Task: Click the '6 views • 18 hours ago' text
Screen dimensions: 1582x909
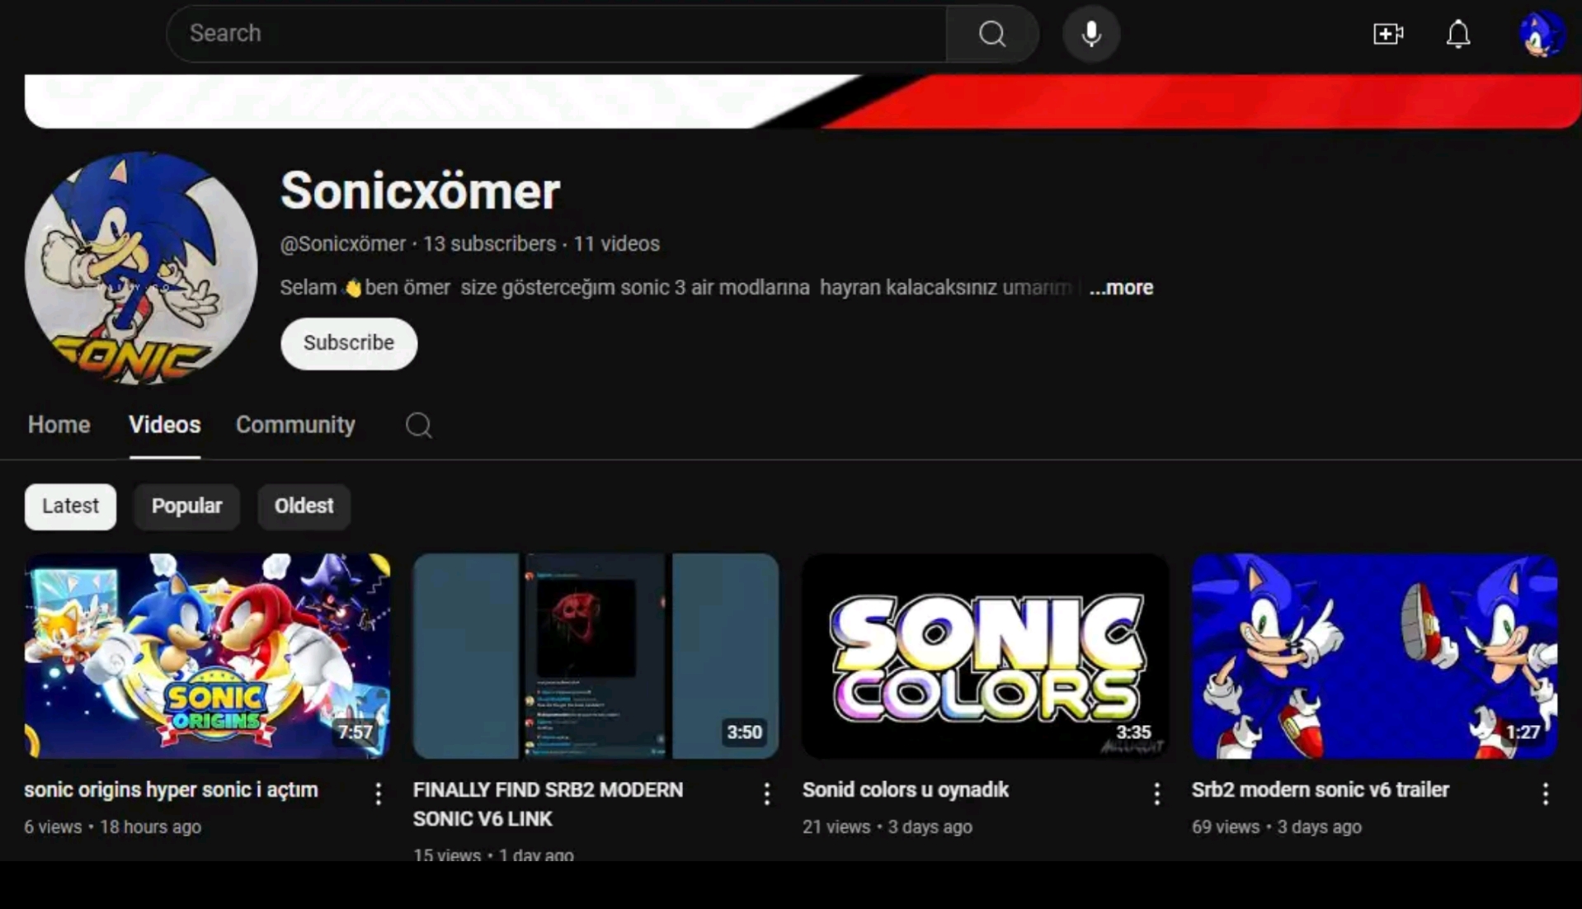Action: click(112, 827)
